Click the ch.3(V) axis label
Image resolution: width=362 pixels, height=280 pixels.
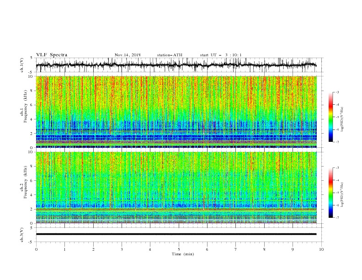(22, 235)
